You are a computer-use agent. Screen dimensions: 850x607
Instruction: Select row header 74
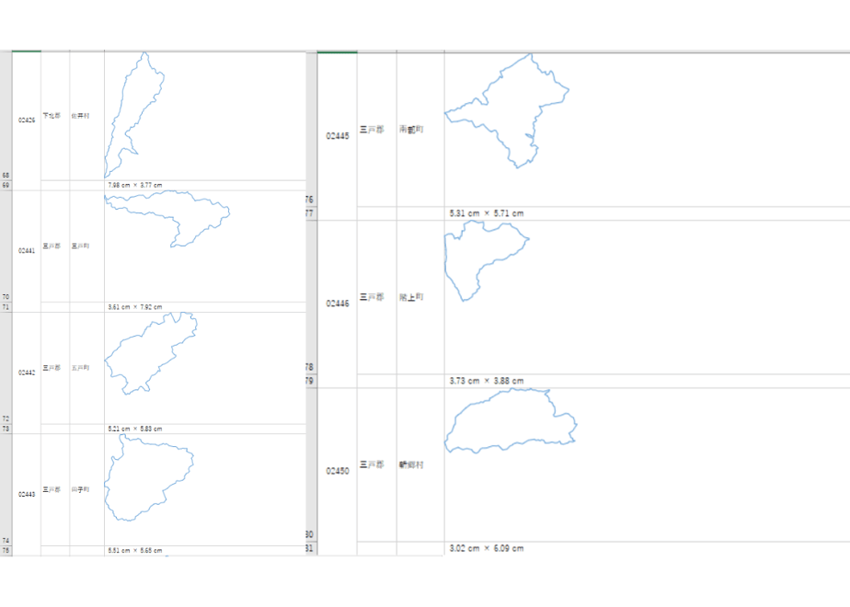click(6, 489)
